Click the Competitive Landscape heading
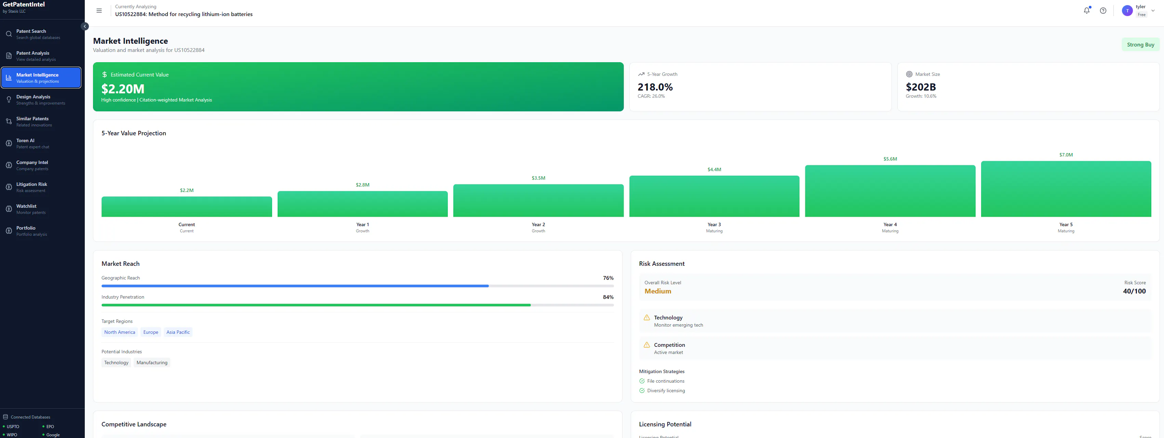 click(134, 424)
